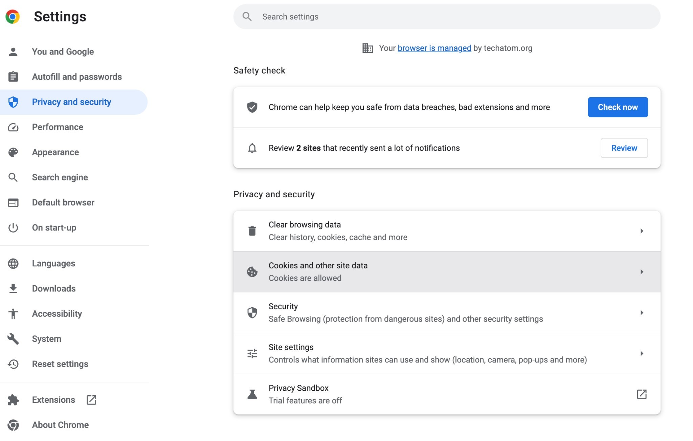Click the Downloads arrow icon

[13, 288]
